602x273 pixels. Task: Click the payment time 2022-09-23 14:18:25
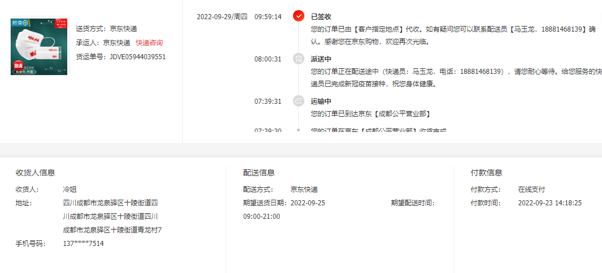click(550, 203)
